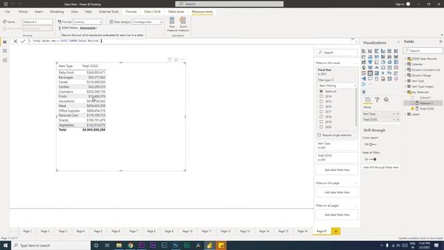This screenshot has height=250, width=444.
Task: Select the R script visual icon
Action: pyautogui.click(x=383, y=73)
